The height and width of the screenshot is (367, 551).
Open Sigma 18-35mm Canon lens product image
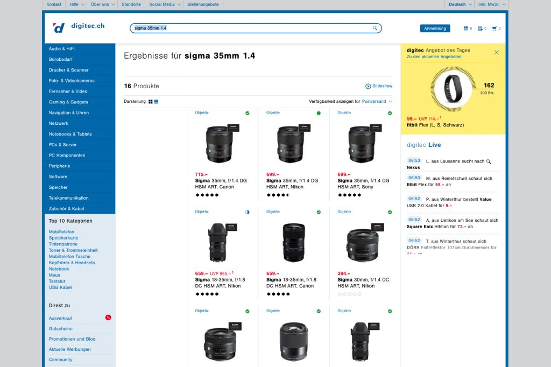(294, 243)
